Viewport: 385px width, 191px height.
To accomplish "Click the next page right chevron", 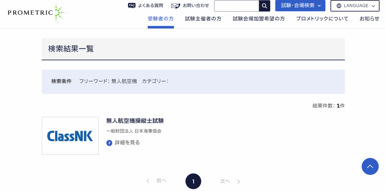I will pos(239,182).
